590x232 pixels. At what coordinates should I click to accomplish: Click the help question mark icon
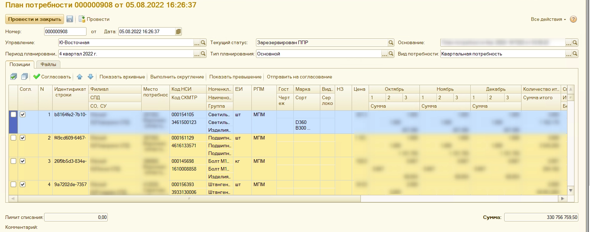[x=573, y=19]
